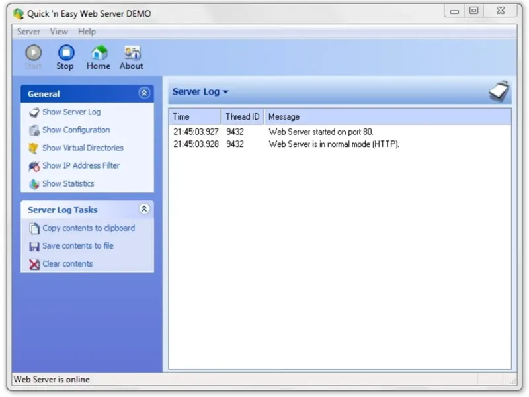529x397 pixels.
Task: Click the Thread ID column header
Action: 243,117
